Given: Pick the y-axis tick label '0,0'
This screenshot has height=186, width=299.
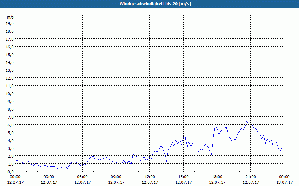Looking at the screenshot, I should pyautogui.click(x=11, y=172).
